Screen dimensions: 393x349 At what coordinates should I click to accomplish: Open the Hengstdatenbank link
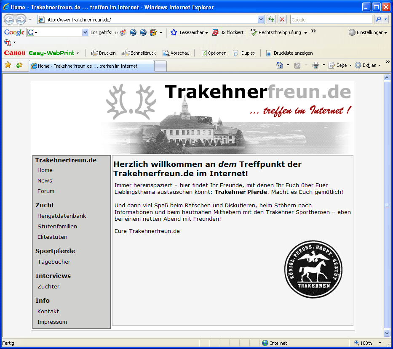pyautogui.click(x=61, y=216)
